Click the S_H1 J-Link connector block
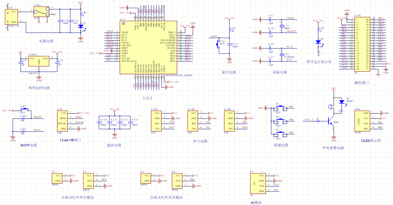The width and height of the screenshot is (393, 205). 63,121
